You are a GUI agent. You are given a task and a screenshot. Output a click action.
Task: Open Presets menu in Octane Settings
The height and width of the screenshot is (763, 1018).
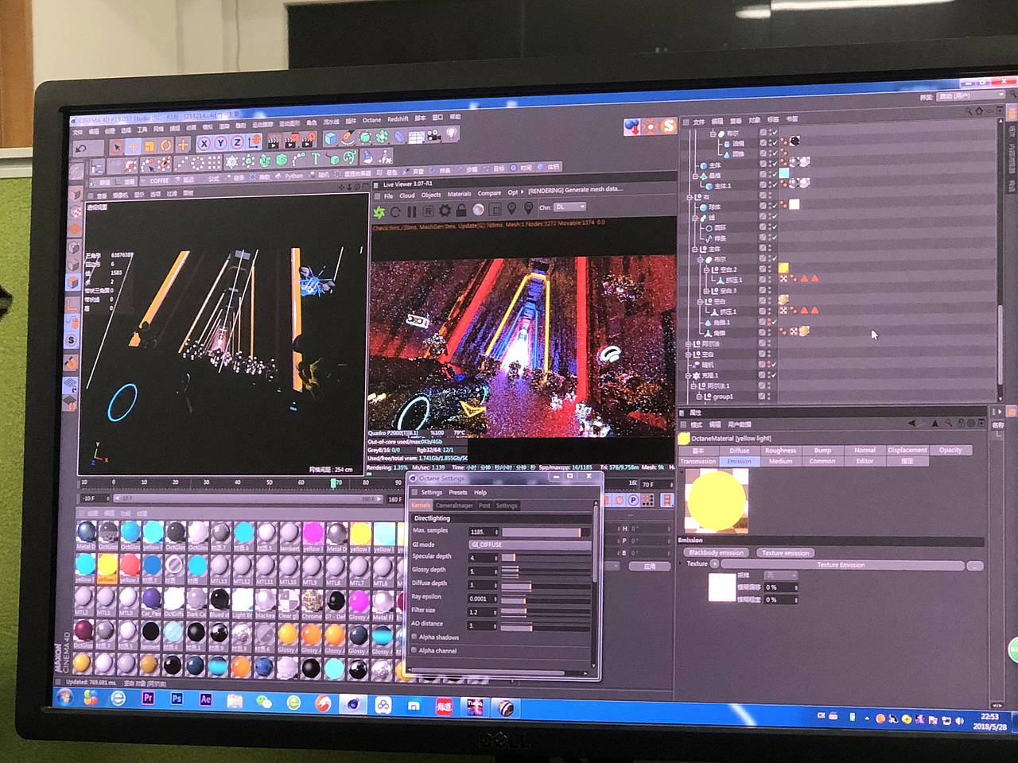pos(457,492)
